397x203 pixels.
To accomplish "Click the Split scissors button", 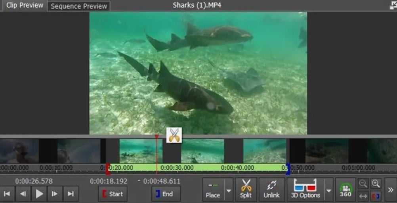I will (246, 189).
